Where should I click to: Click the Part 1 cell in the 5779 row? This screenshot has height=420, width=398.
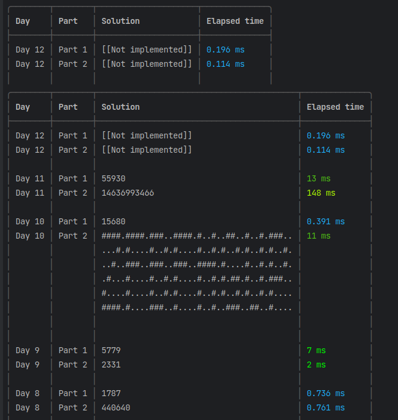tap(73, 351)
